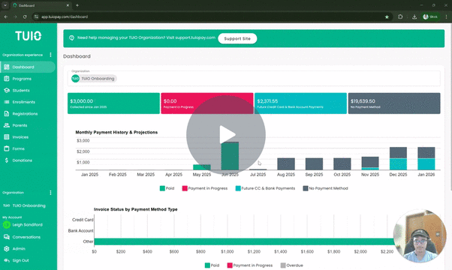Click the $19,639.50 No Payment Method card
The width and height of the screenshot is (452, 270).
[394, 103]
